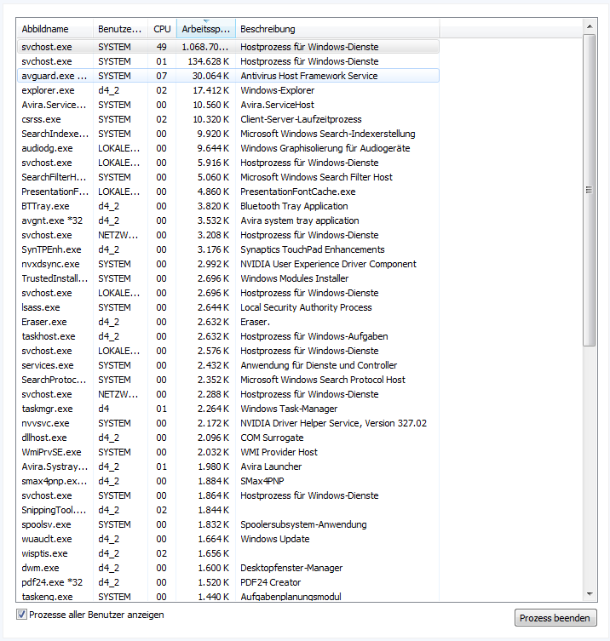Select the TrustedInstaller process row
This screenshot has height=641, width=610.
pos(228,278)
